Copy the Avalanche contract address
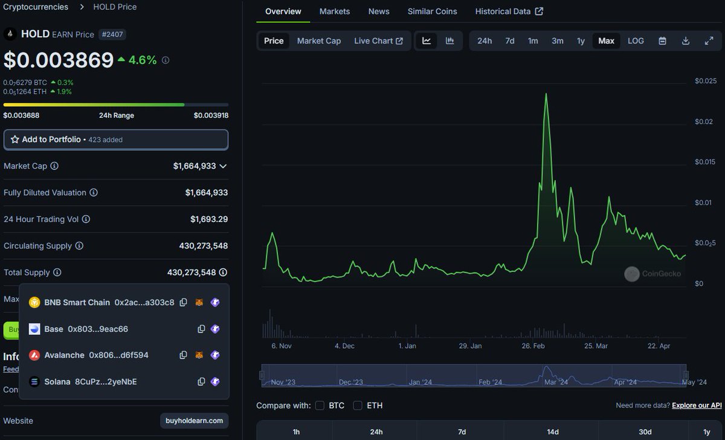This screenshot has height=440, width=725. click(183, 355)
